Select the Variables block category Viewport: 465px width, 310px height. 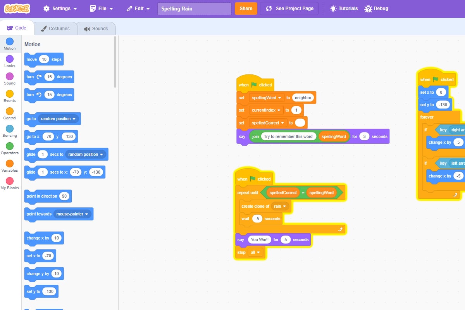(10, 166)
